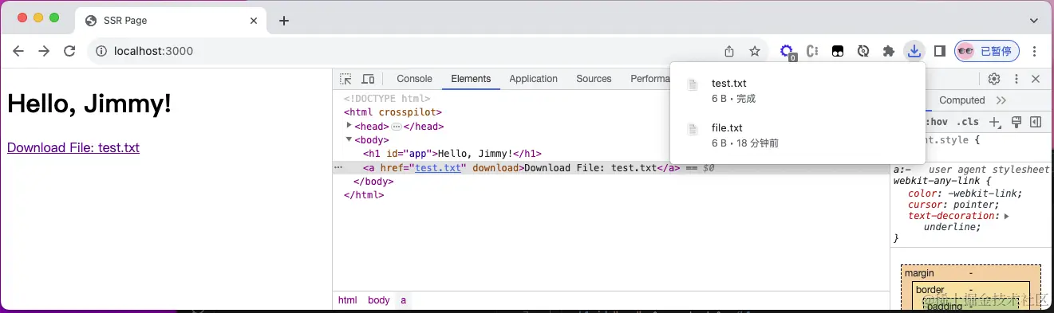The image size is (1054, 313).
Task: Select the html breadcrumb
Action: click(x=347, y=300)
